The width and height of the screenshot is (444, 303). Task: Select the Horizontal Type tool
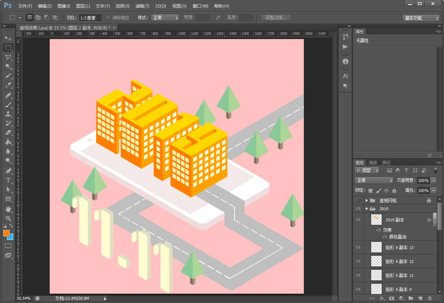point(8,180)
